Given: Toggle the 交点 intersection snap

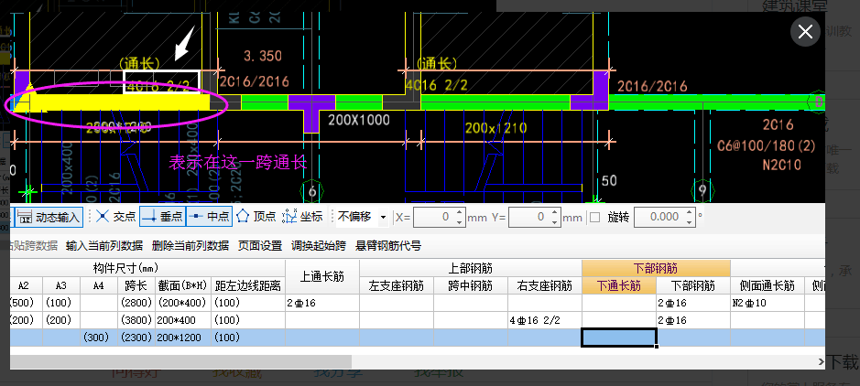Looking at the screenshot, I should (115, 217).
